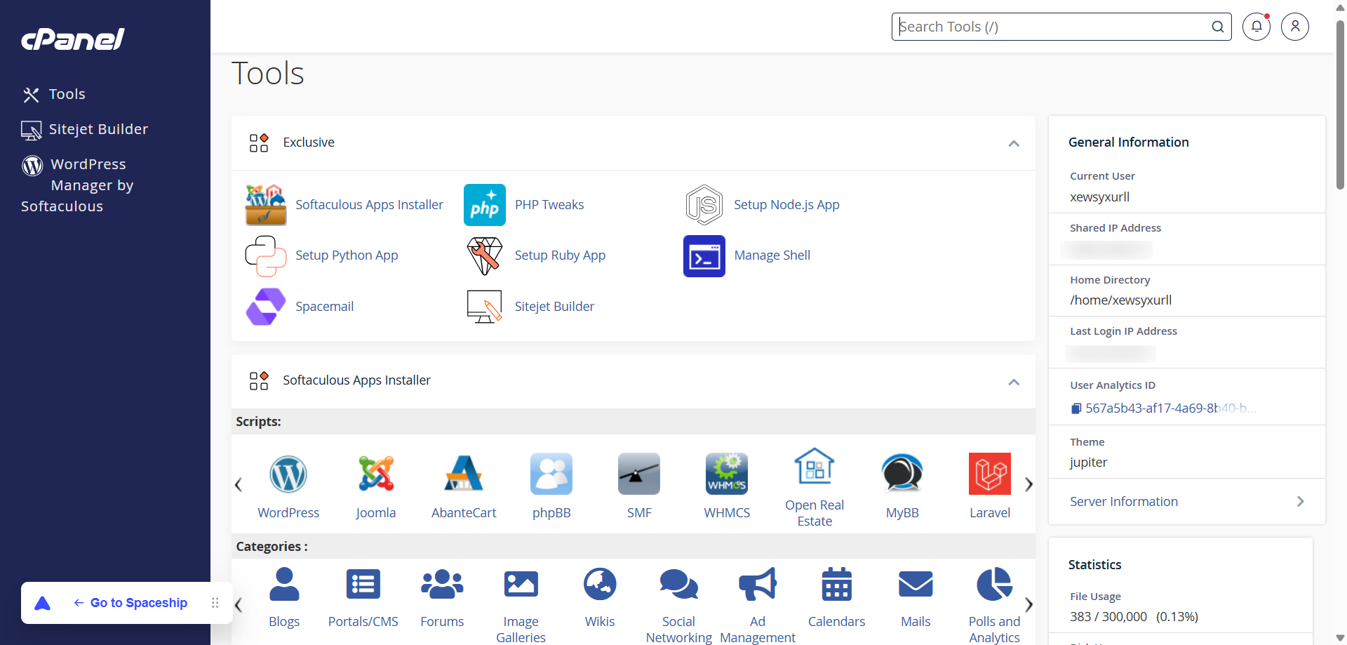This screenshot has width=1347, height=645.
Task: Click Go to Spaceship button
Action: (x=138, y=603)
